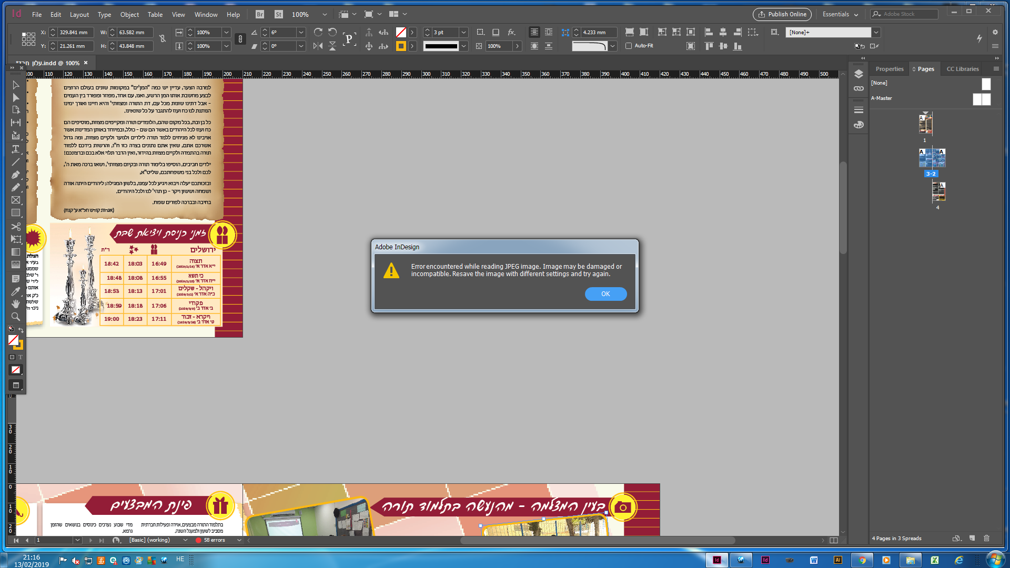Select the Eyedropper tool
This screenshot has width=1010, height=568.
click(16, 291)
